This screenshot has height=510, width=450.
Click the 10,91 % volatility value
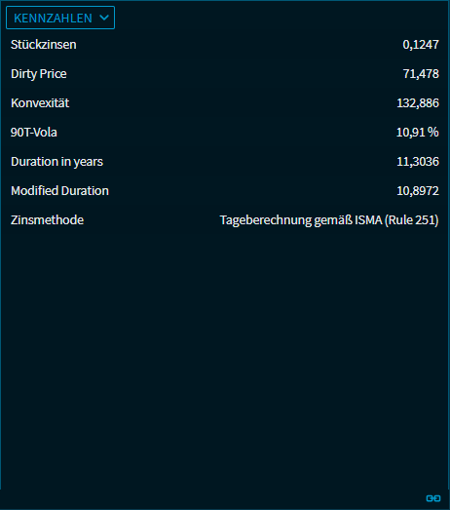tap(418, 133)
